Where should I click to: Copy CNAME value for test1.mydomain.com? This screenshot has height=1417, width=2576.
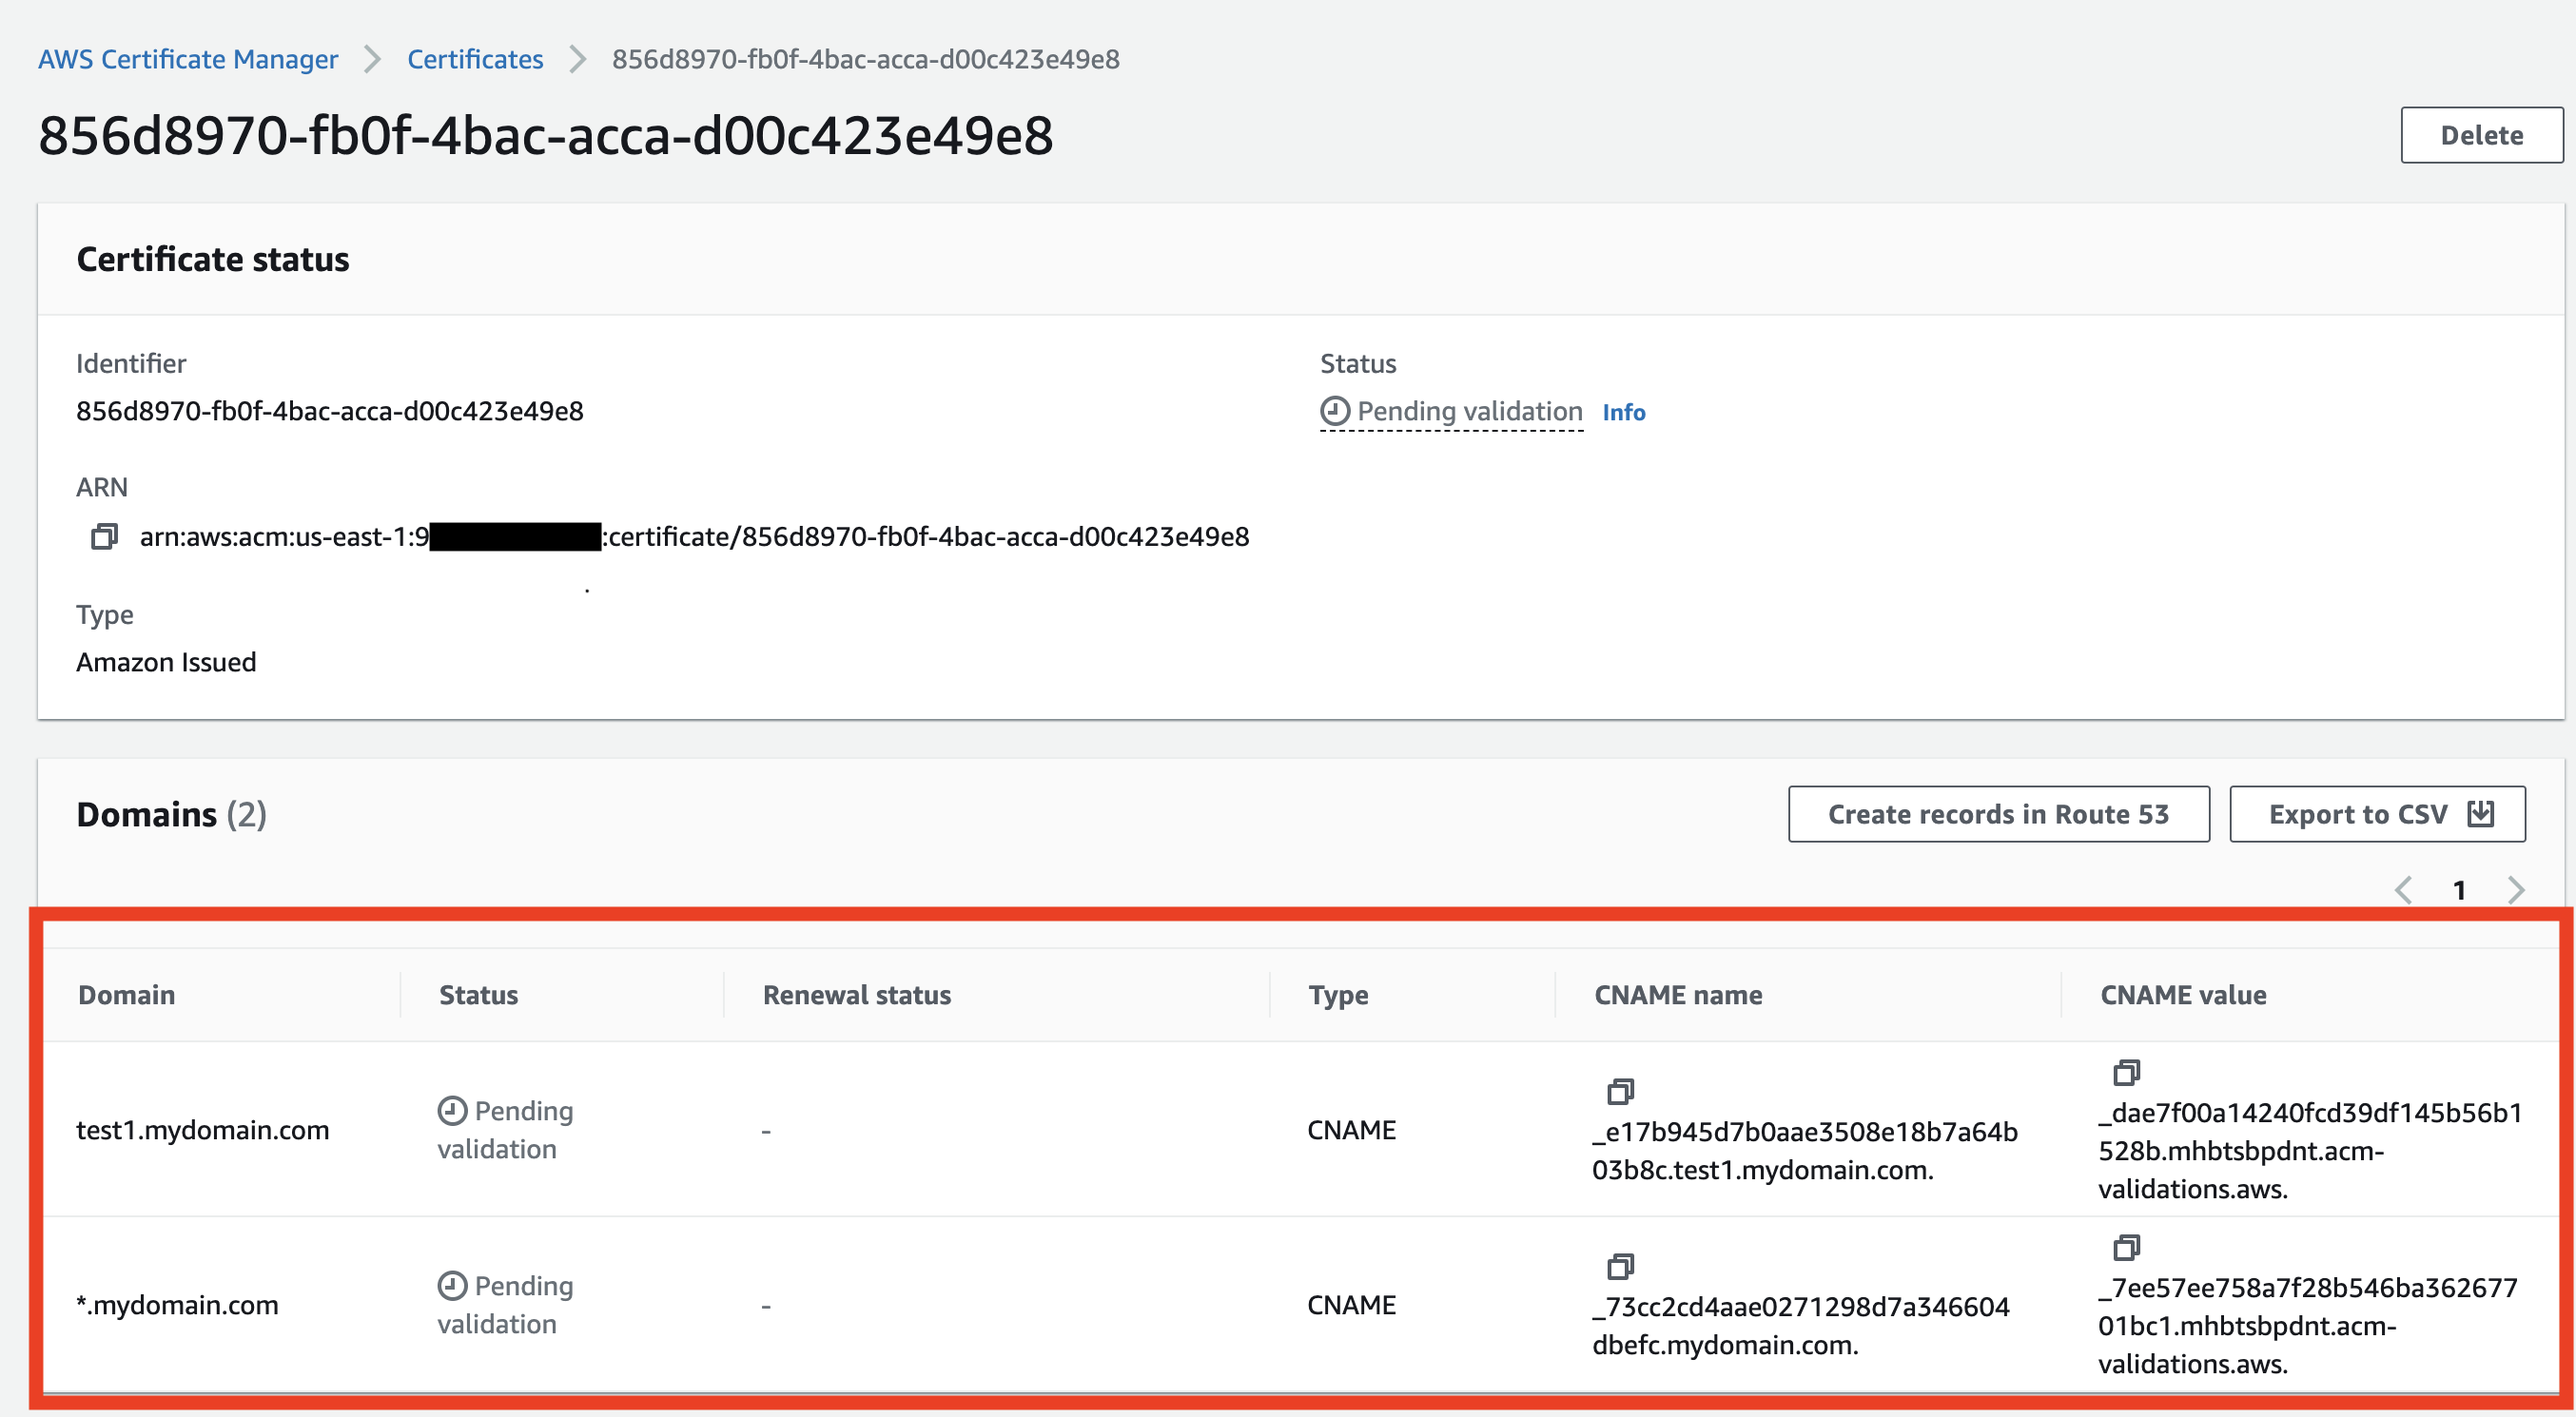pos(2126,1072)
